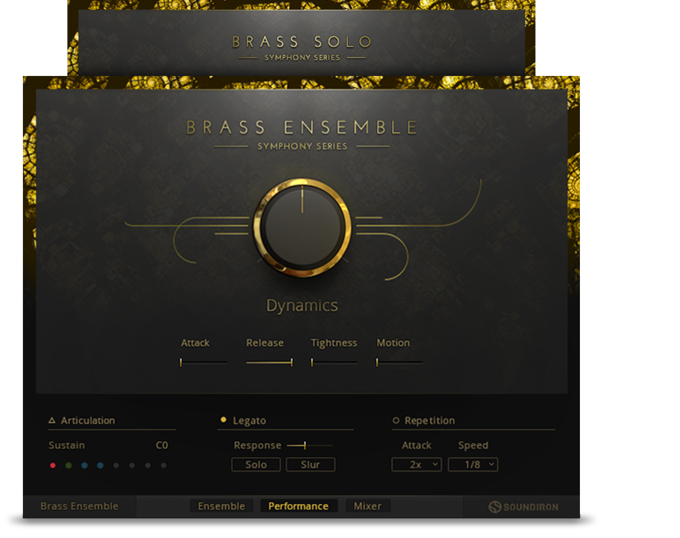Click the large gold Dynamics knob

tap(302, 228)
